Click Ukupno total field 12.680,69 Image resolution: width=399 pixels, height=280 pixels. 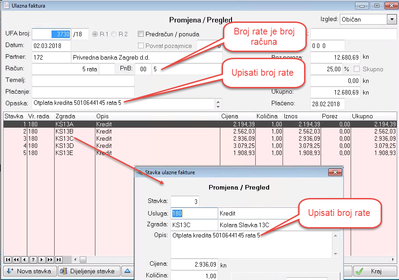(x=335, y=92)
